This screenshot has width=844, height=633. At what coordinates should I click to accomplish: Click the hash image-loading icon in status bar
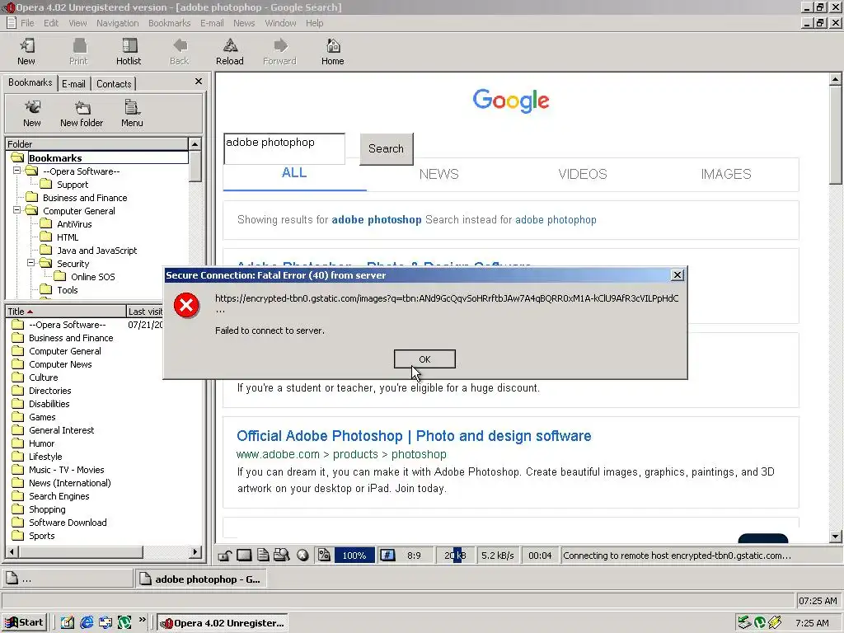pyautogui.click(x=387, y=556)
